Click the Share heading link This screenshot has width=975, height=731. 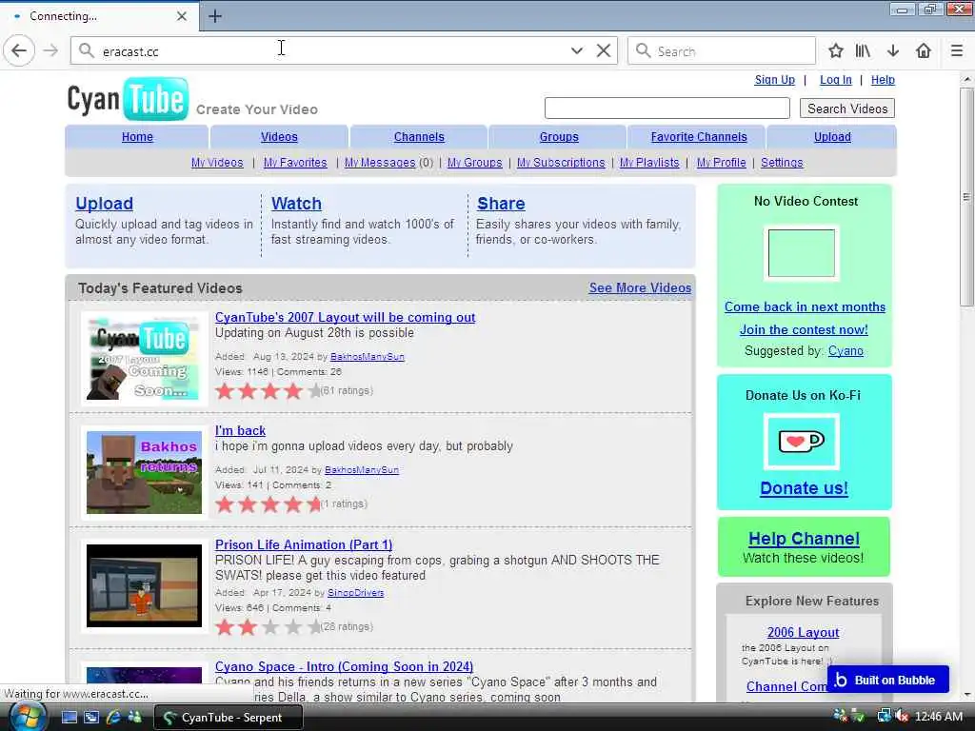point(501,204)
